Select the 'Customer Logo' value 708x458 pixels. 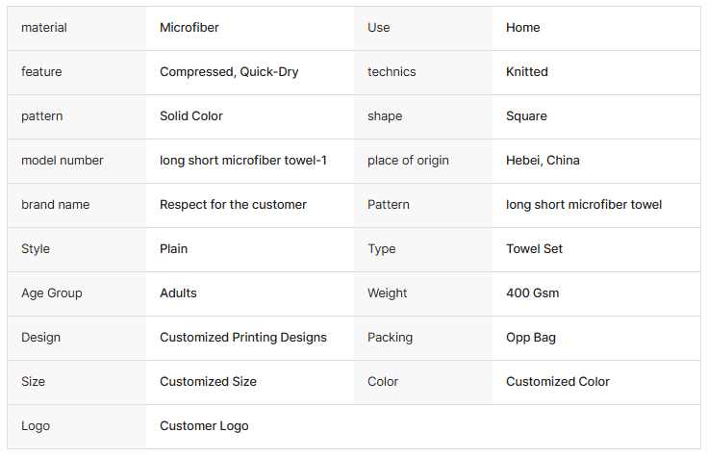(204, 426)
